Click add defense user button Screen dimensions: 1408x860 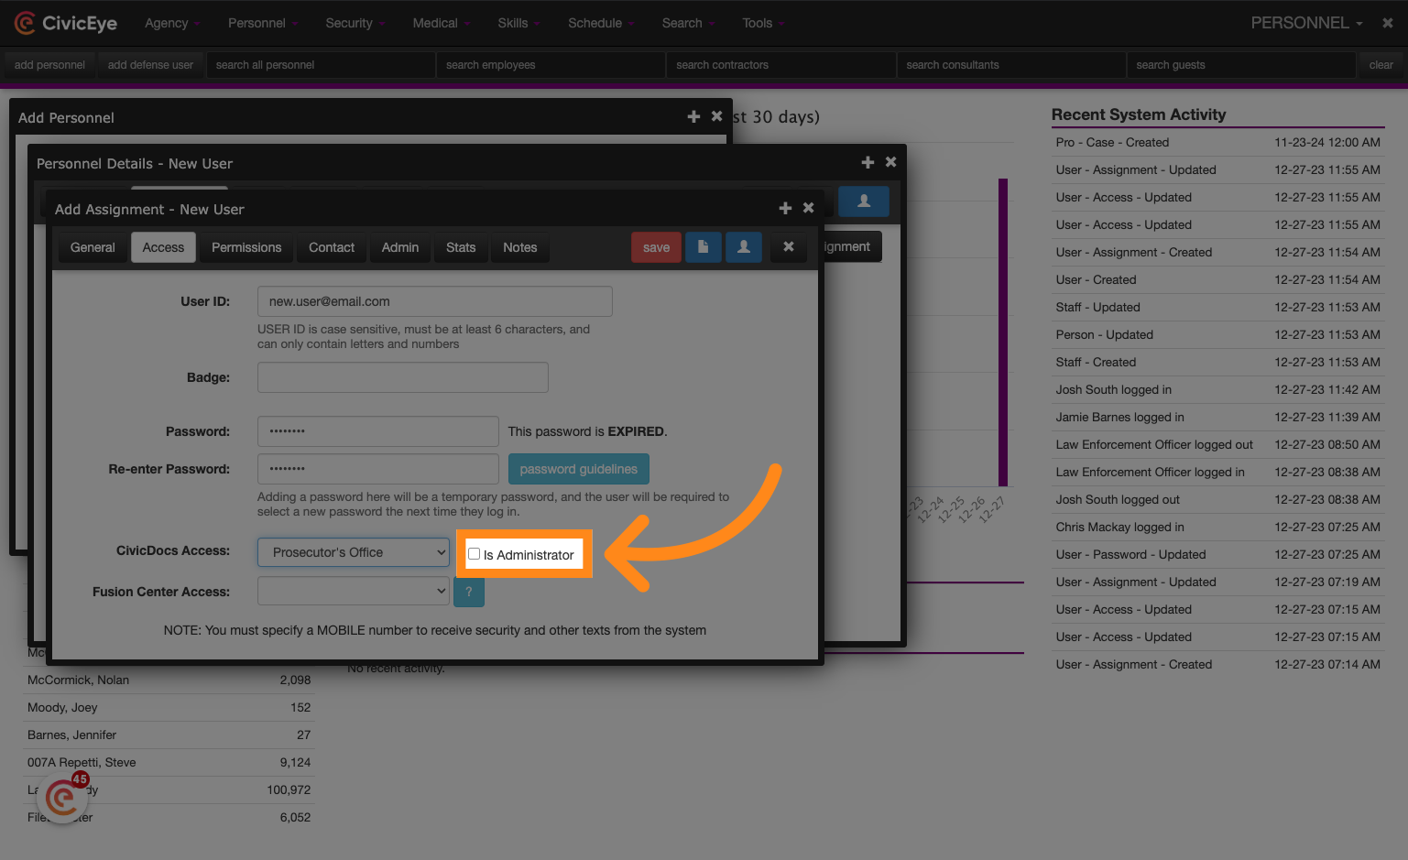tap(150, 65)
